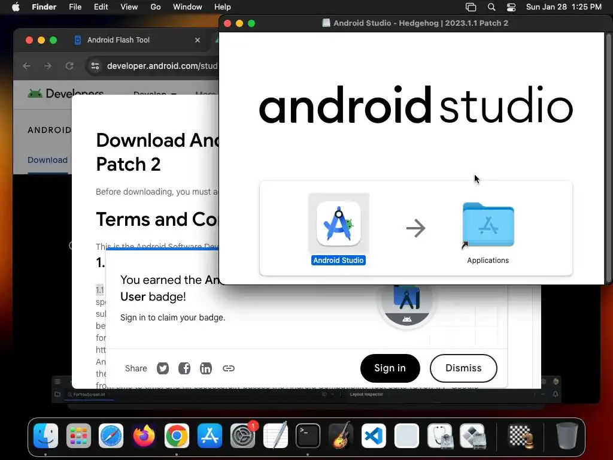Select the Android Studio app icon in installer
613x460 pixels.
click(339, 223)
